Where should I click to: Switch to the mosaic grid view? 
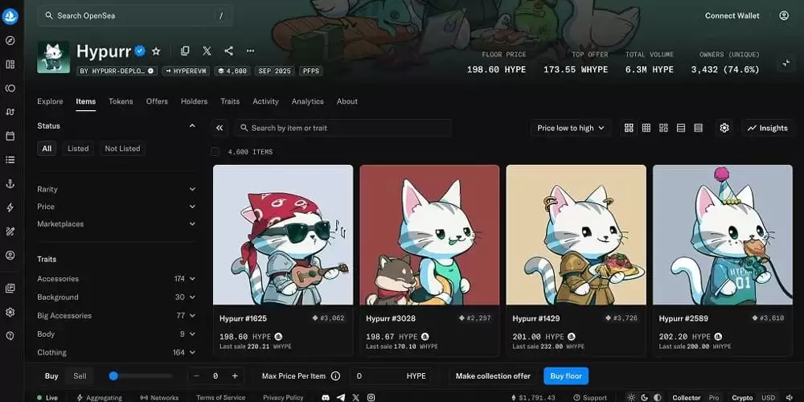[663, 128]
